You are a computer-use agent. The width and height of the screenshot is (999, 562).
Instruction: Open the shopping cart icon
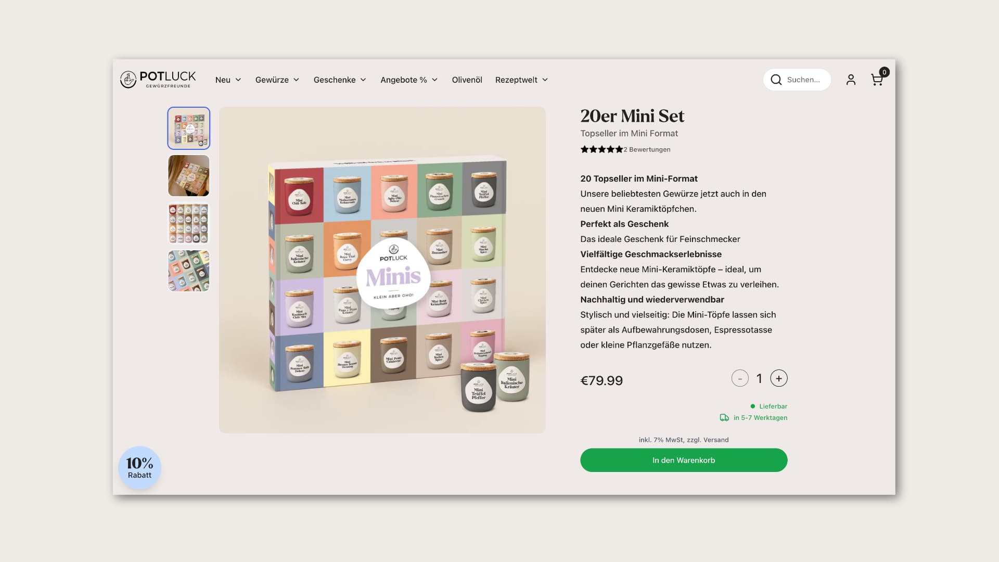pyautogui.click(x=877, y=80)
